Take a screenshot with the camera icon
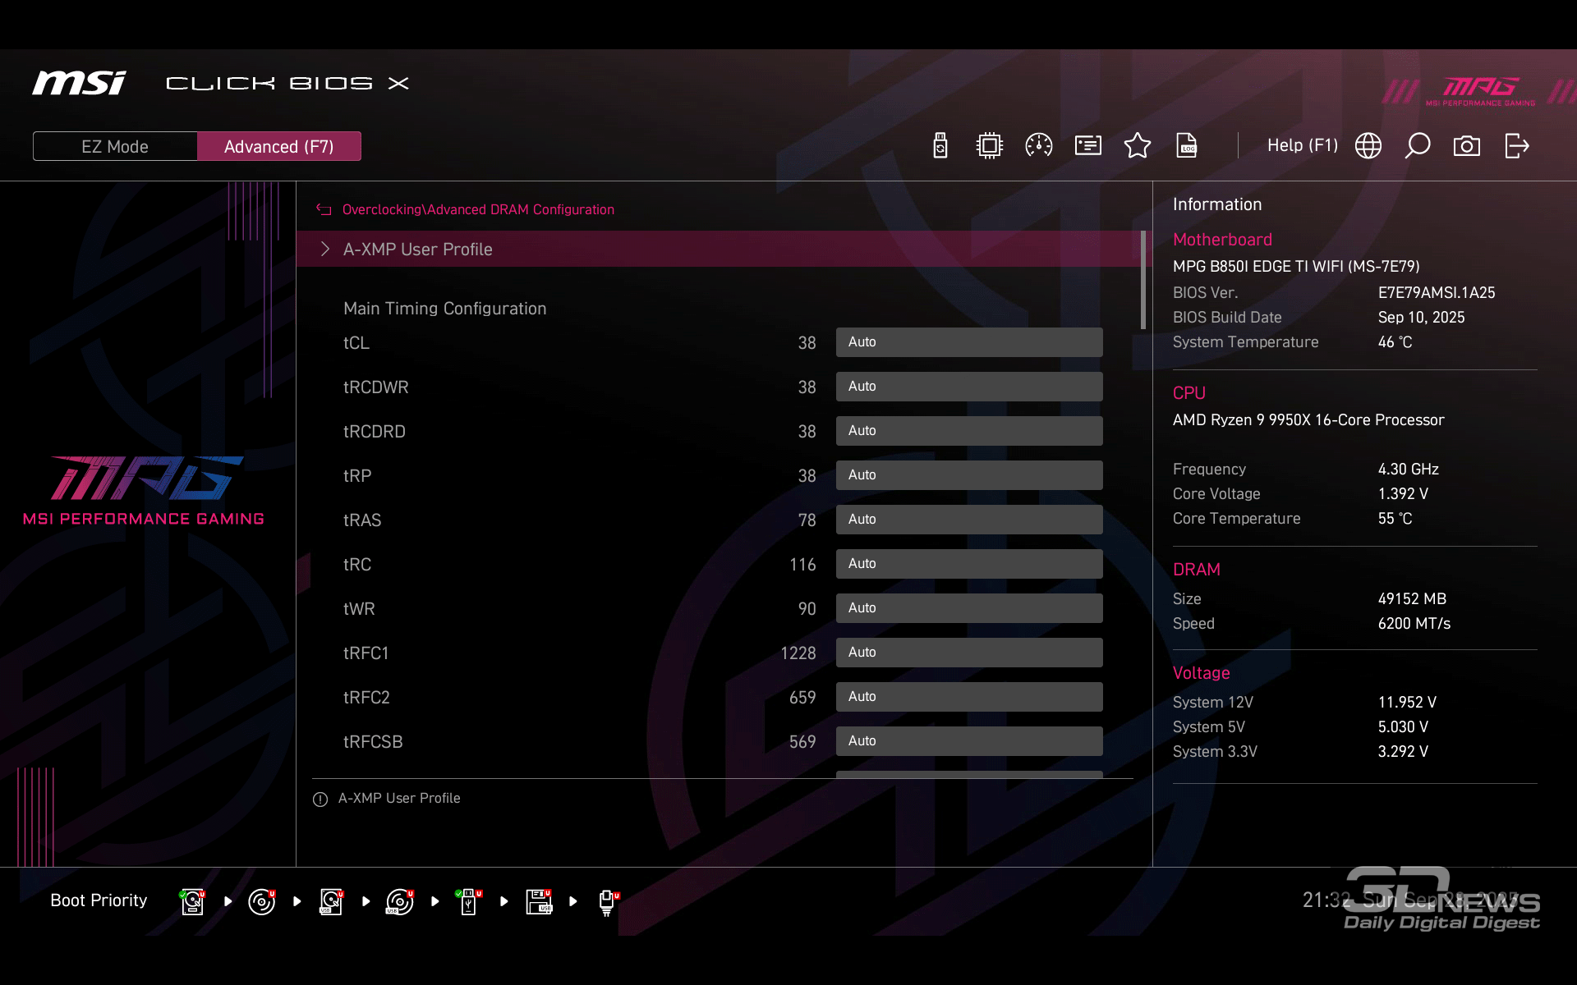This screenshot has width=1577, height=985. coord(1467,146)
